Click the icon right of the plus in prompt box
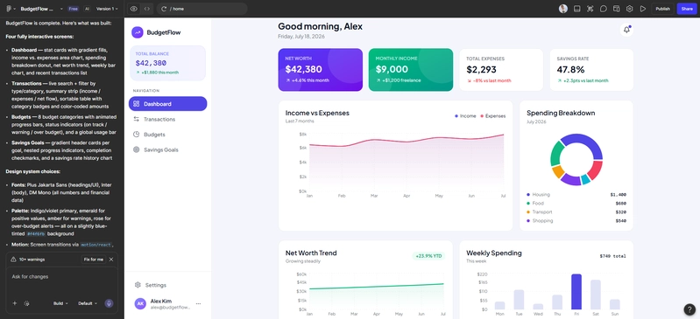Screen dimensions: 700x319 (x=27, y=303)
